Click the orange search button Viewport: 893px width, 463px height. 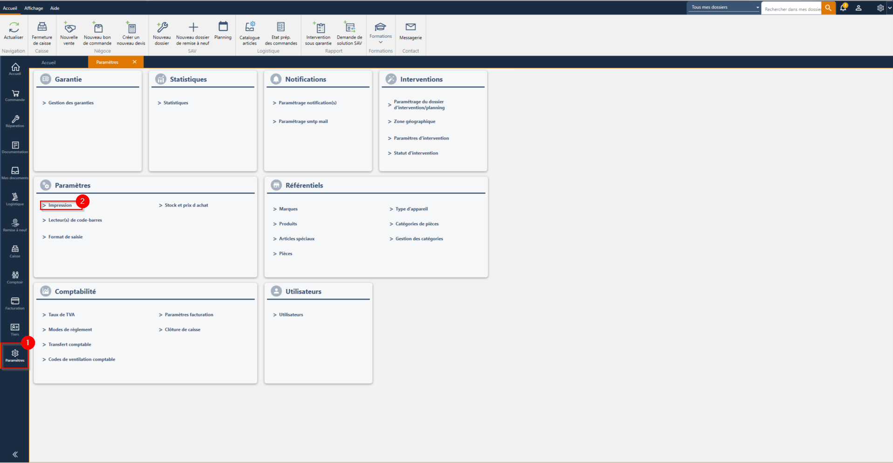[x=828, y=8]
